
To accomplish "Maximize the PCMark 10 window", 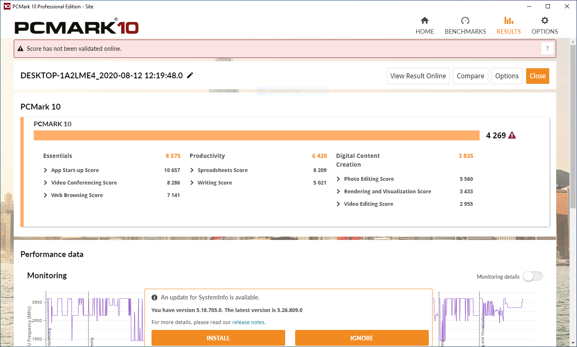I will coord(548,6).
